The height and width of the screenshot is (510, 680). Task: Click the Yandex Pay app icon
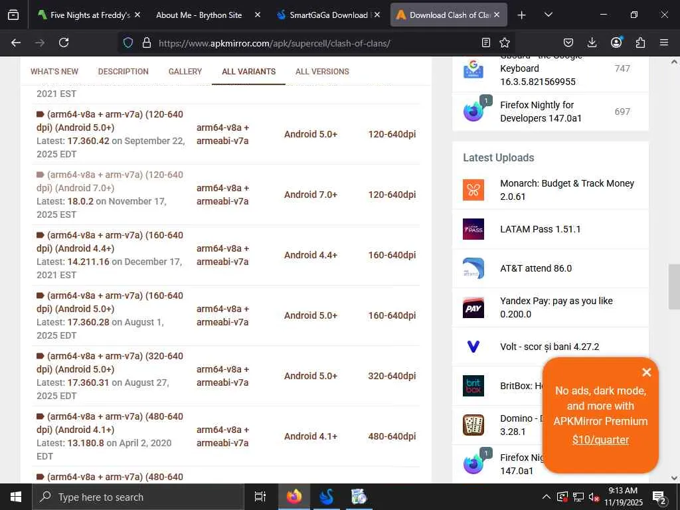coord(473,307)
